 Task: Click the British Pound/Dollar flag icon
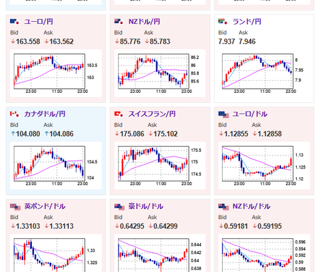(x=15, y=207)
